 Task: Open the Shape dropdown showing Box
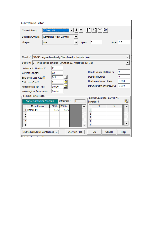click(x=76, y=42)
